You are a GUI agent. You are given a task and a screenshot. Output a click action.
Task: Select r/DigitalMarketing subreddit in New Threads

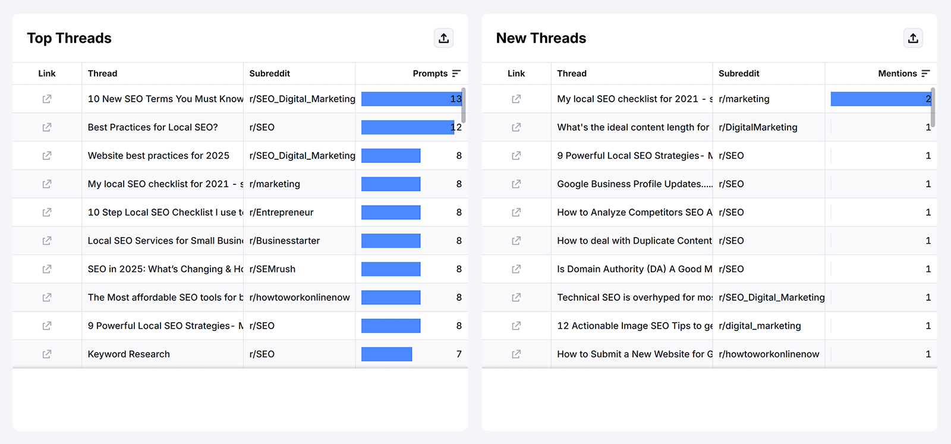tap(758, 127)
